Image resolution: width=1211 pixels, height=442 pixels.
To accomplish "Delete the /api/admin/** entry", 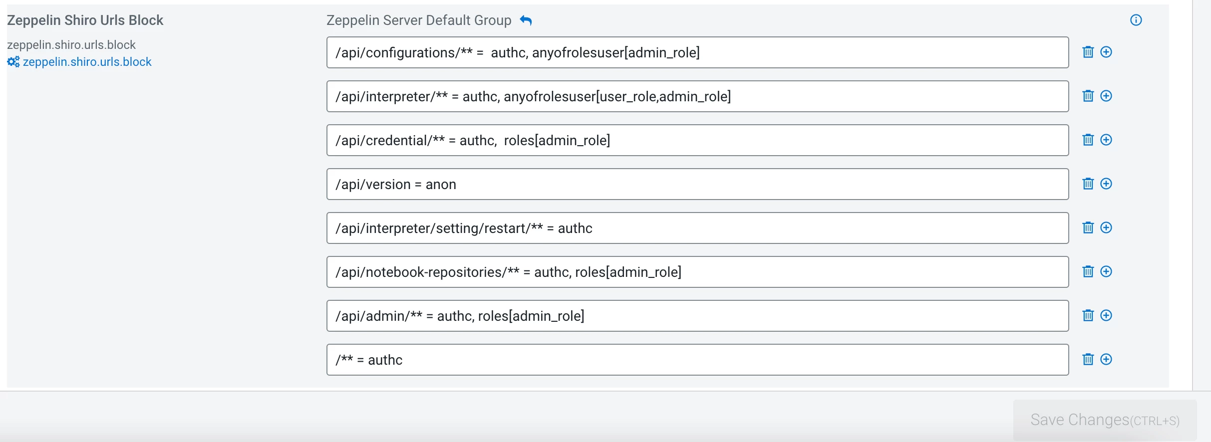I will coord(1088,315).
